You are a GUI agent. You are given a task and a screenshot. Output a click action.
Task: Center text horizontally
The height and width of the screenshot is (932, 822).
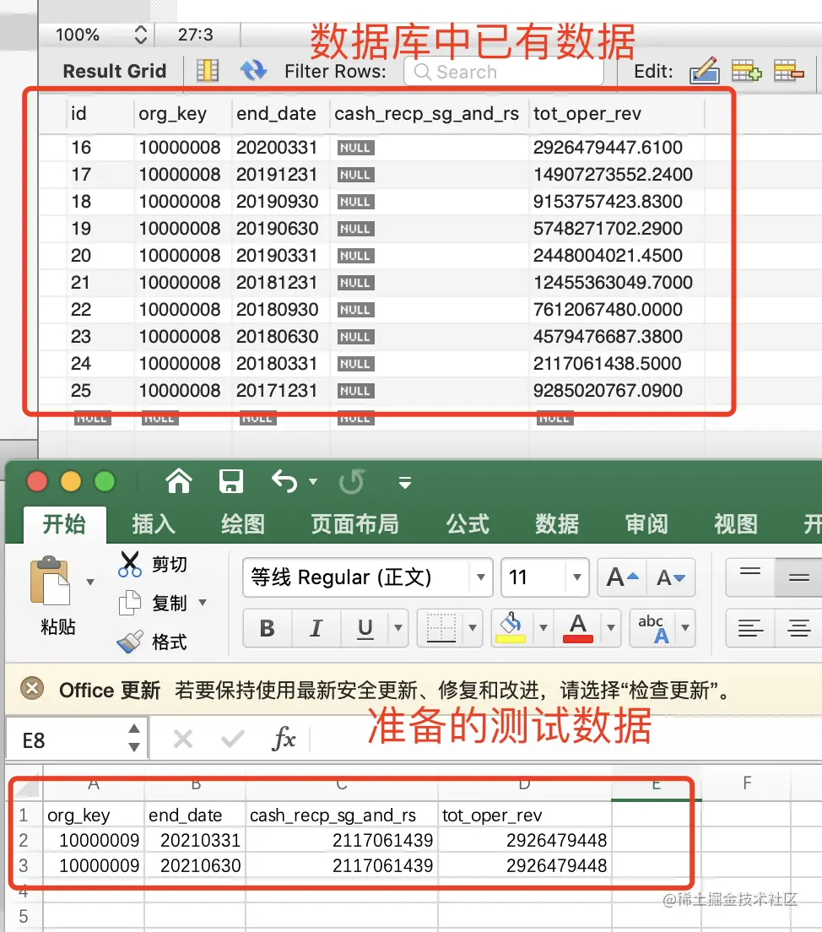point(799,628)
